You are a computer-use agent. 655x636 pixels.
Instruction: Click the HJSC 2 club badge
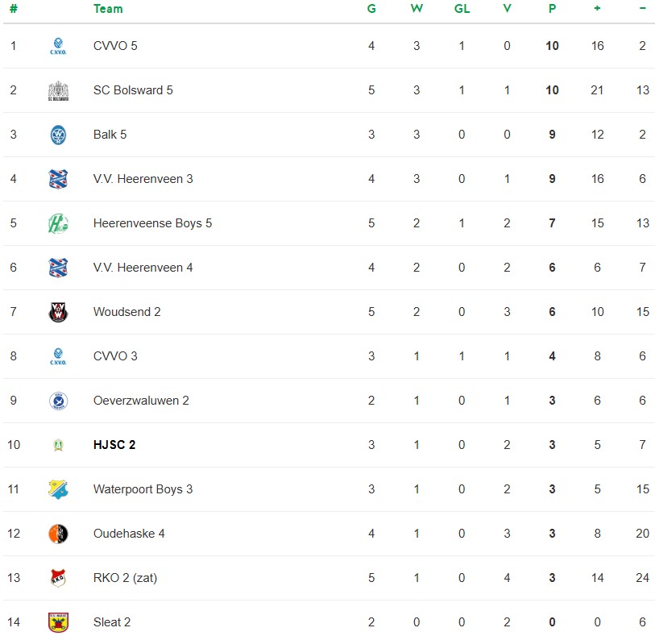[58, 445]
